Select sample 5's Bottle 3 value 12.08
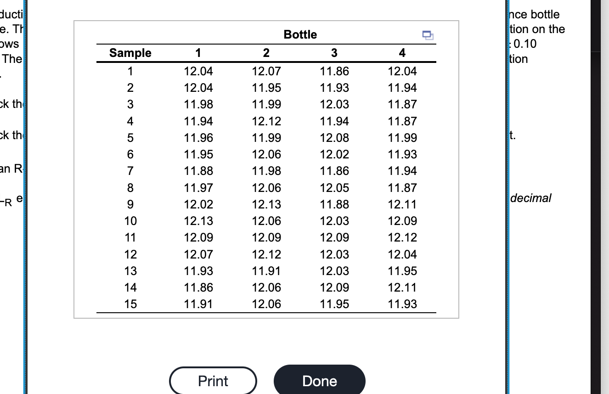This screenshot has height=394, width=609. coord(334,138)
